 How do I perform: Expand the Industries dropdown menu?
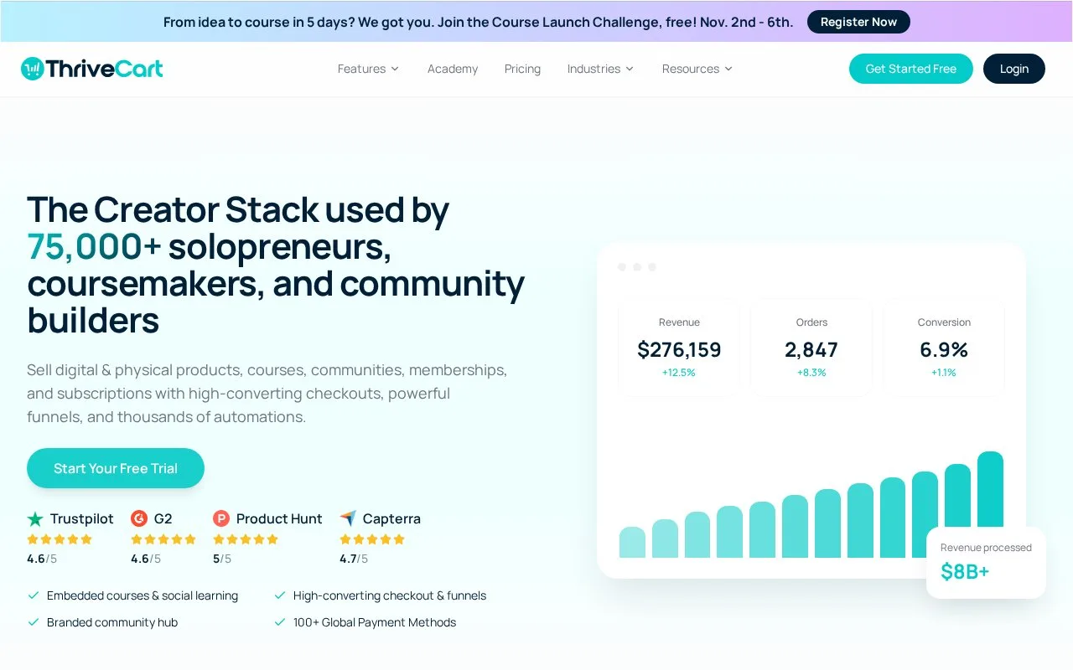(x=600, y=69)
